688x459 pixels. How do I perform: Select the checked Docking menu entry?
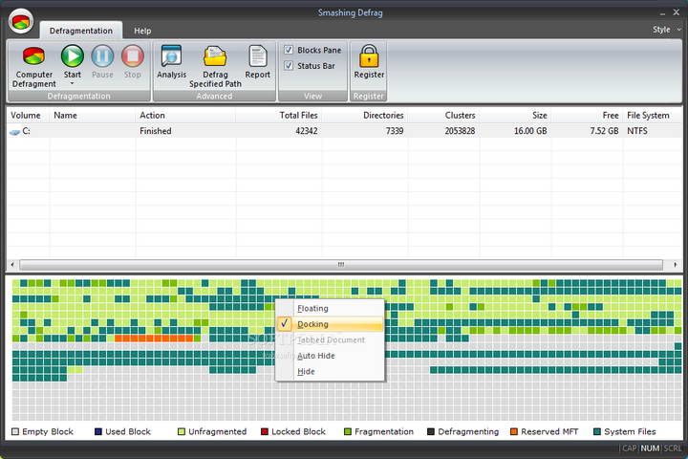coord(331,324)
